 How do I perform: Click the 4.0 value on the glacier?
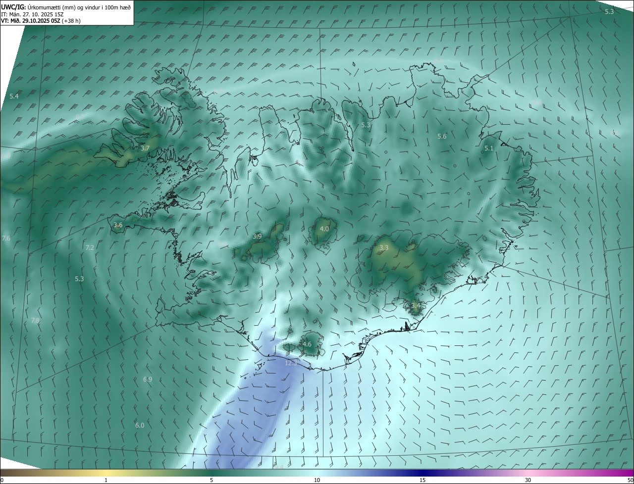[324, 229]
